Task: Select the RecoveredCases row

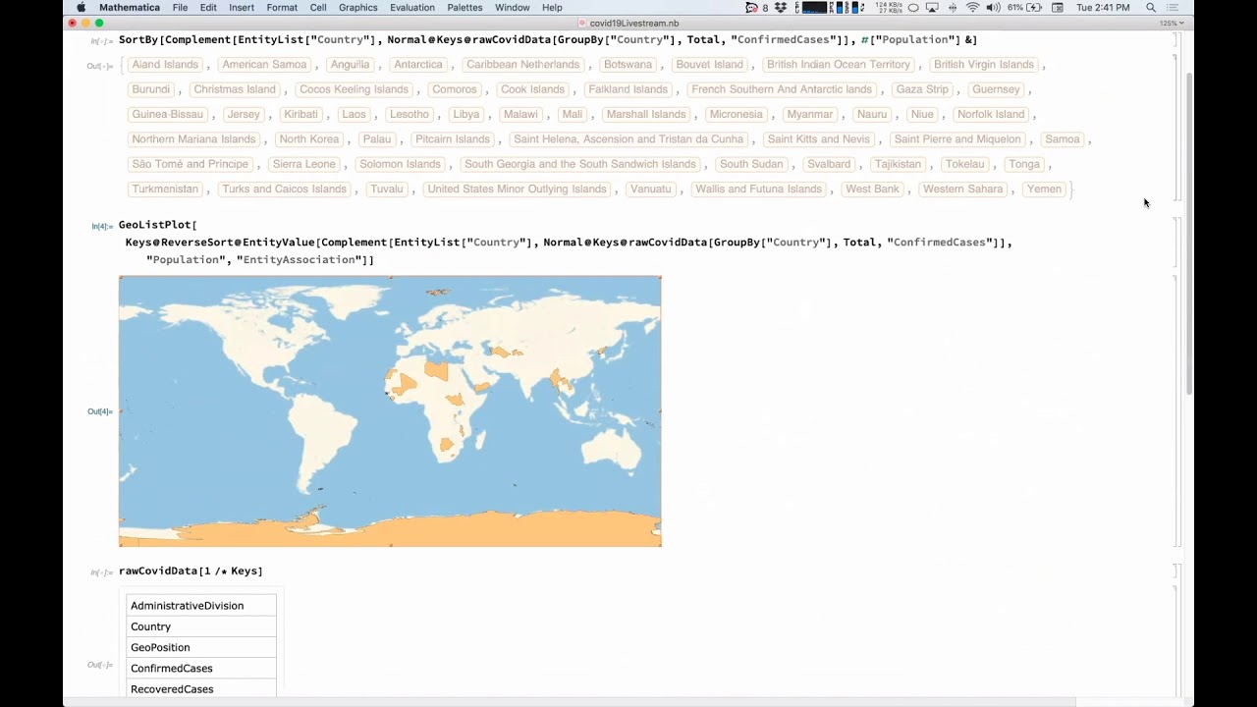Action: (x=201, y=689)
